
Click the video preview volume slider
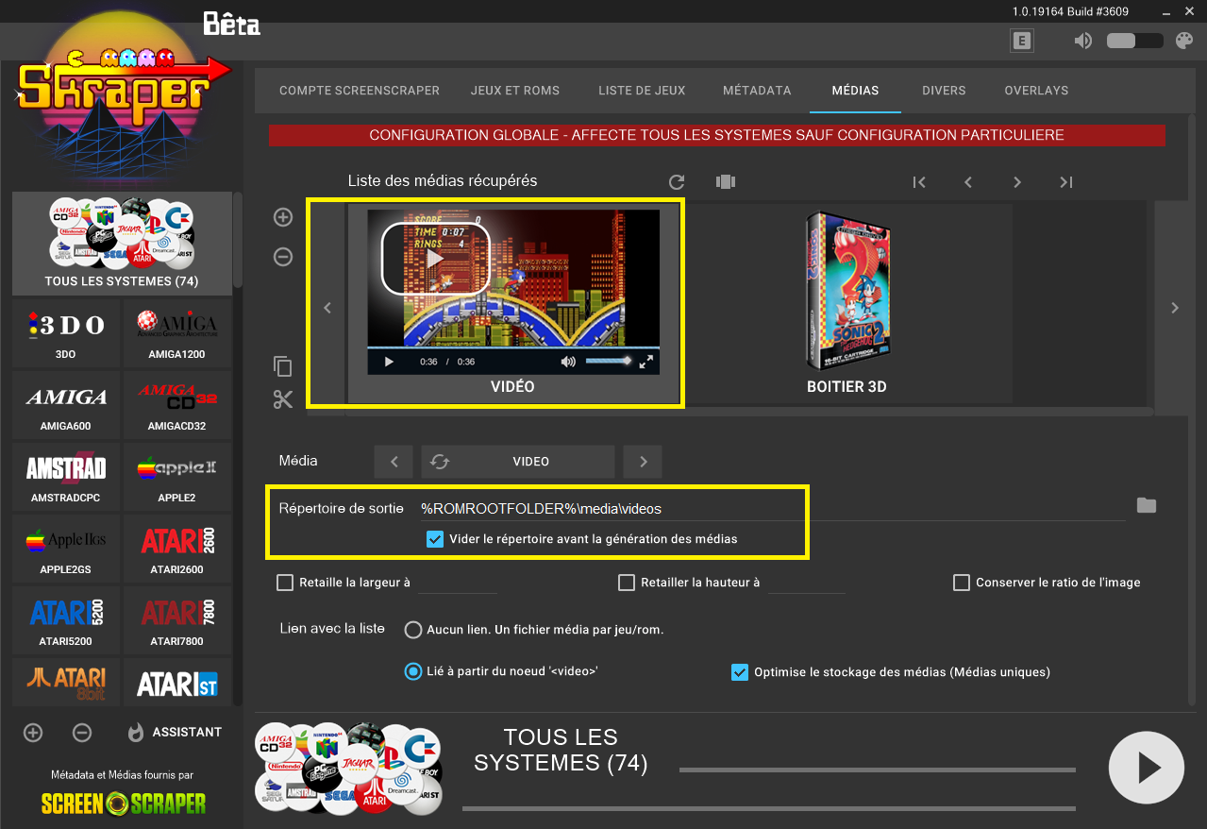[x=608, y=361]
